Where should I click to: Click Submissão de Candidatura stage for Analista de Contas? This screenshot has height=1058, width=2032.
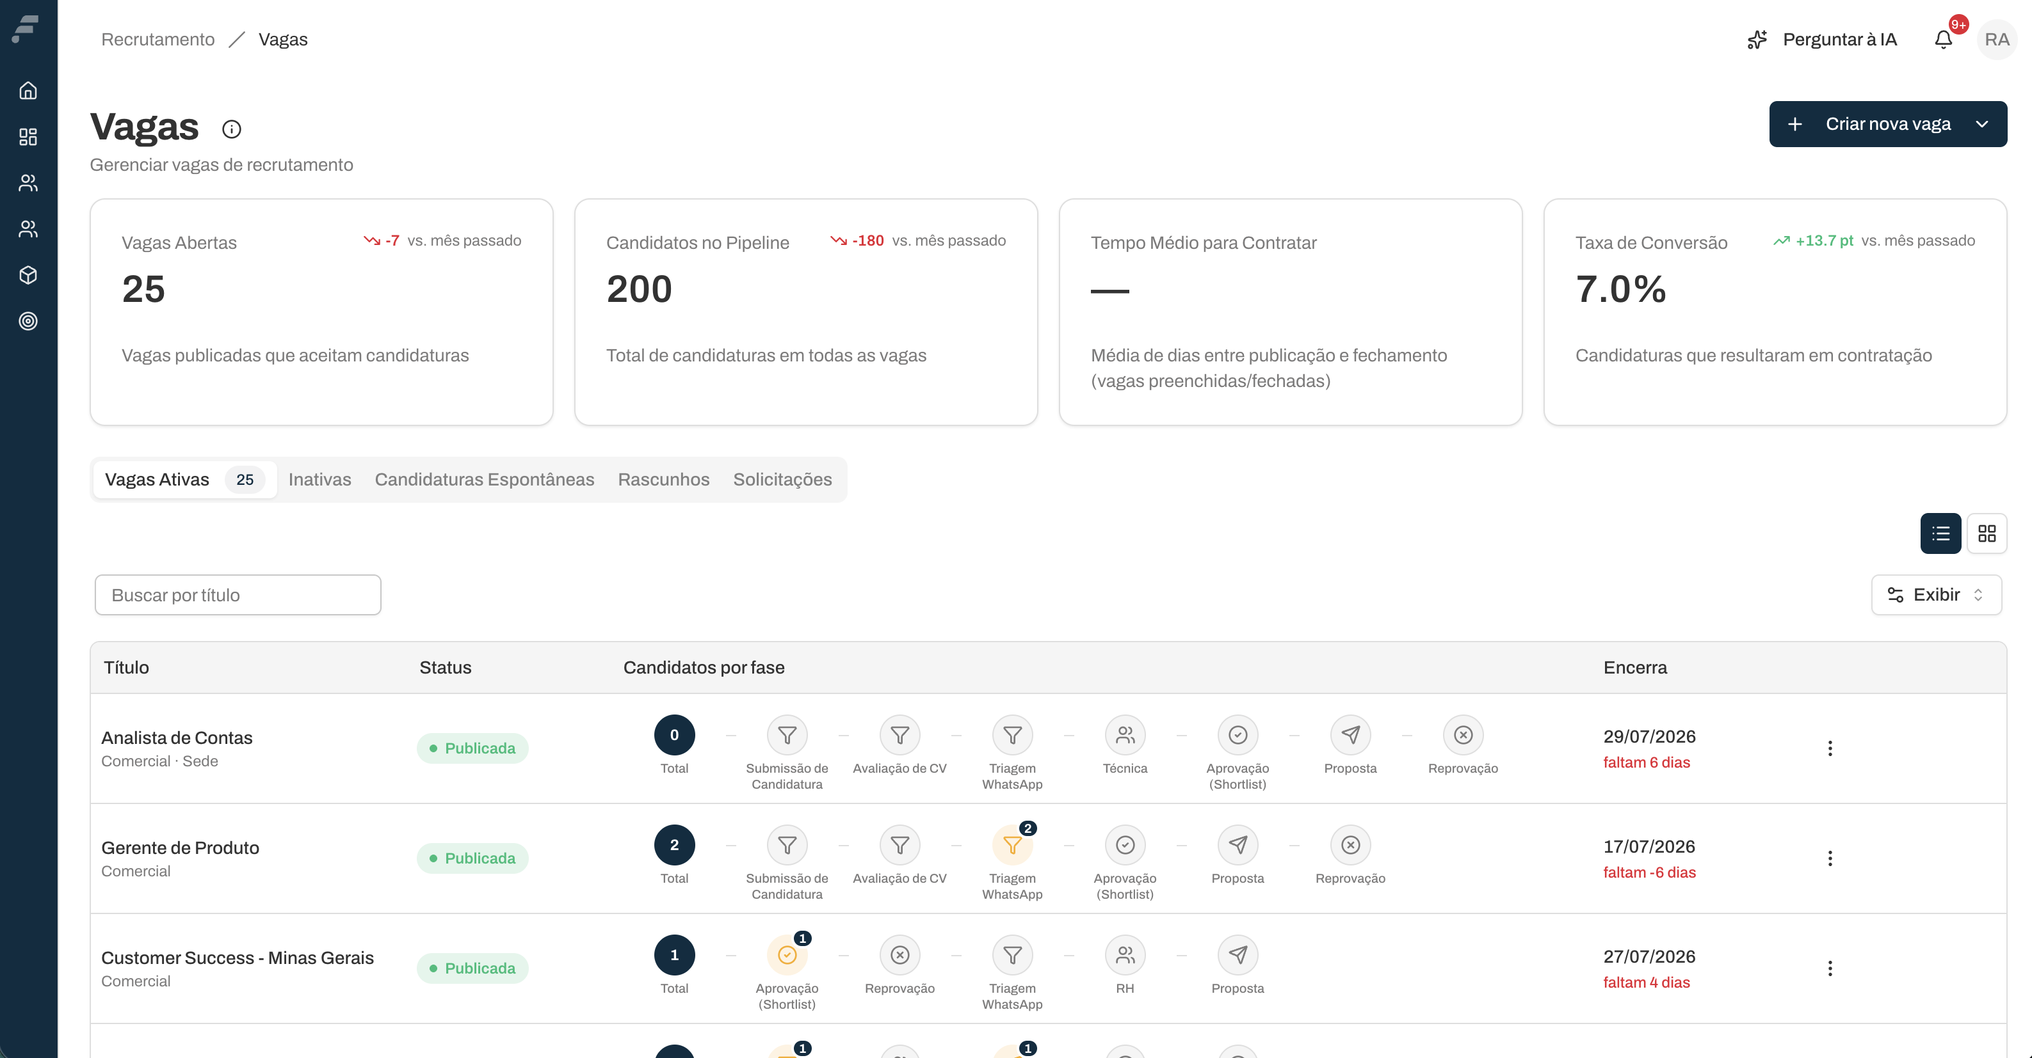pyautogui.click(x=787, y=735)
